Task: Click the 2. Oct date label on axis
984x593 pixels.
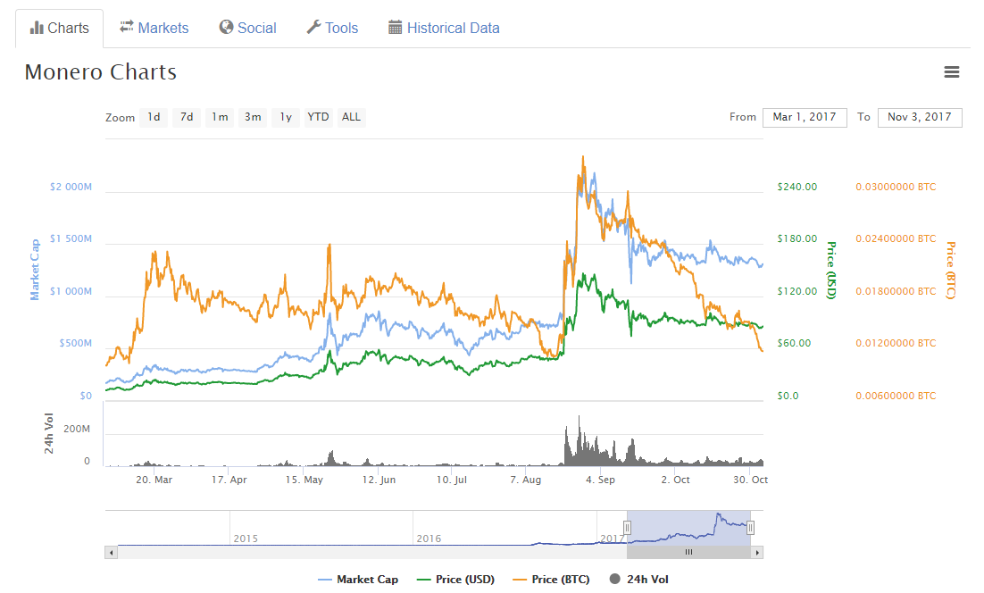Action: click(x=675, y=480)
